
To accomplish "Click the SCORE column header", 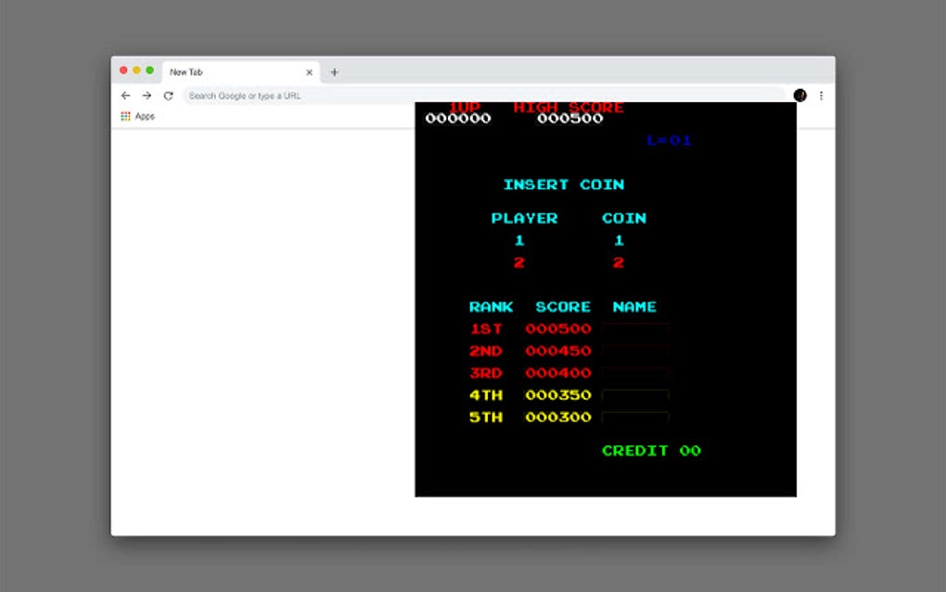I will pyautogui.click(x=561, y=306).
